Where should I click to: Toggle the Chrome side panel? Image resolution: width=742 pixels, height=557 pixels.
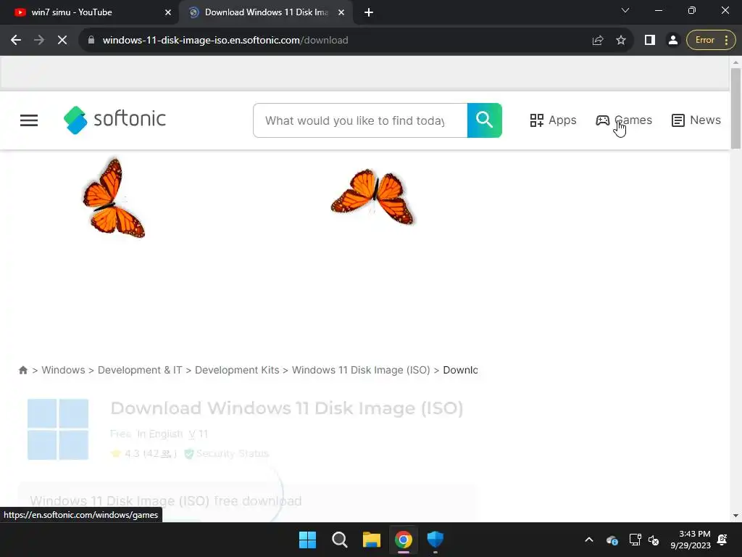650,41
